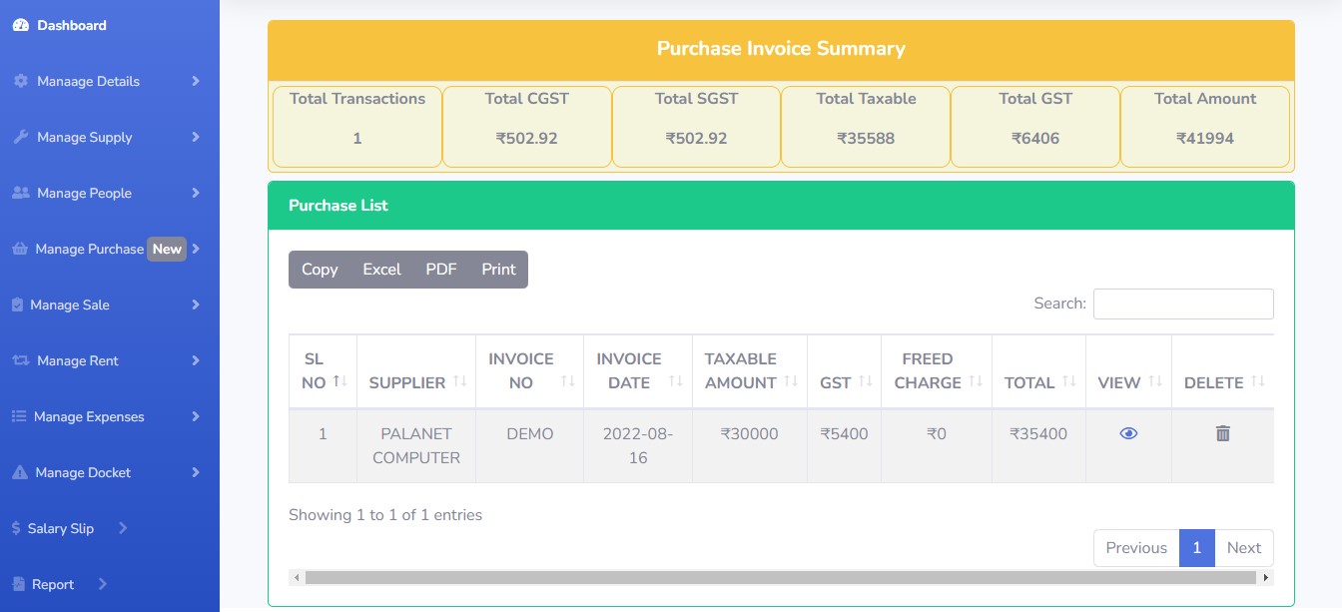The image size is (1342, 612).
Task: Click the Salary Slip dollar icon
Action: pos(16,528)
